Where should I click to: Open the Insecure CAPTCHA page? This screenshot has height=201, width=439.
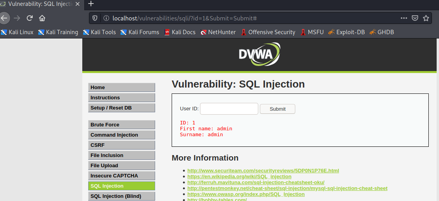[x=122, y=176]
